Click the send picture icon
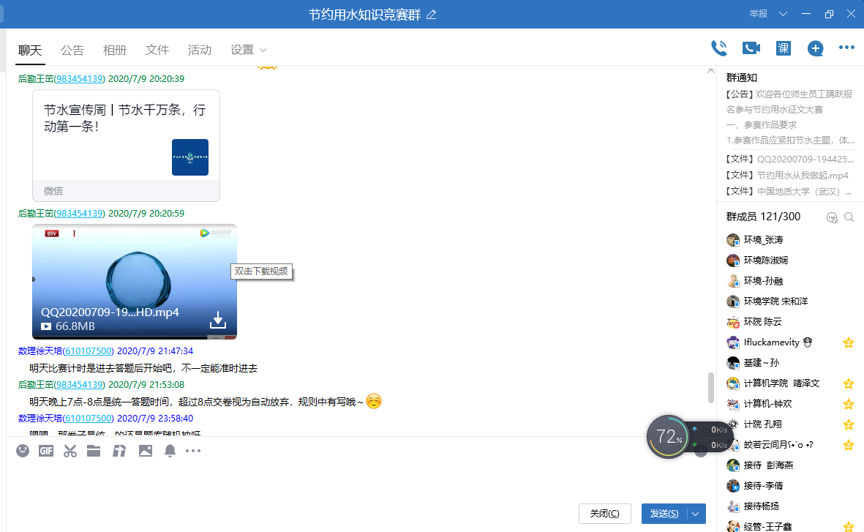This screenshot has height=532, width=864. [x=146, y=451]
